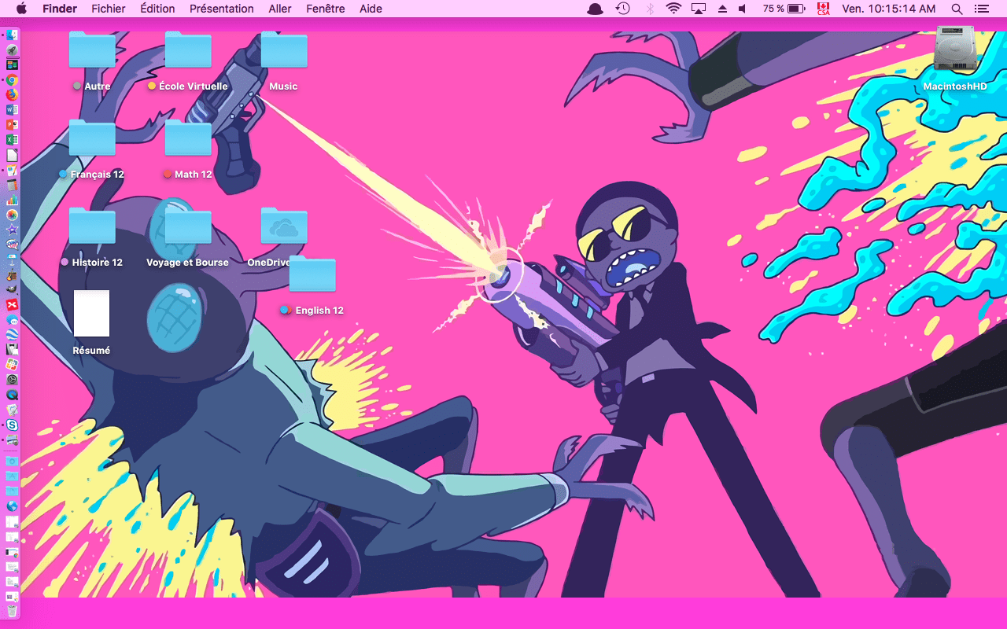Select the Voyage et Bourse folder
The height and width of the screenshot is (629, 1007).
tap(188, 237)
